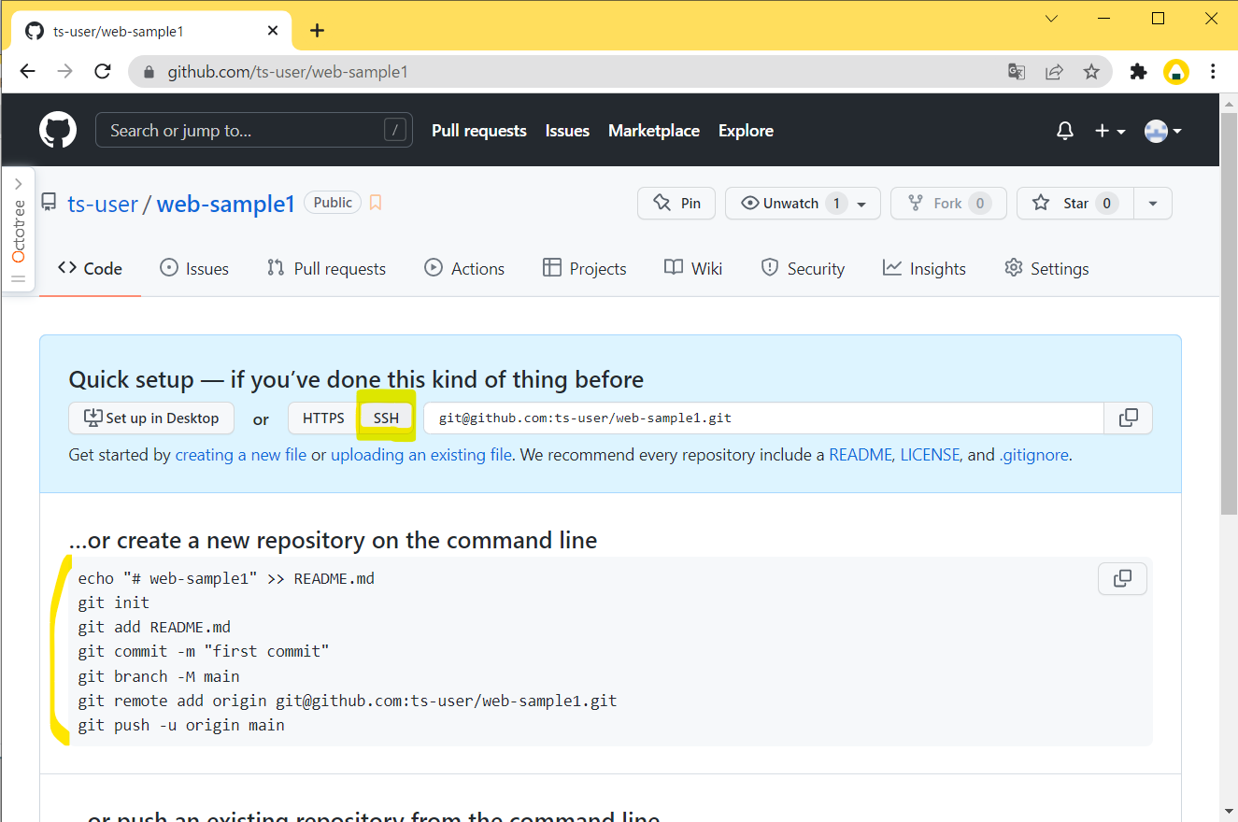Screen dimensions: 1238x822
Task: Open the Chrome tab search chevron
Action: click(x=1052, y=19)
